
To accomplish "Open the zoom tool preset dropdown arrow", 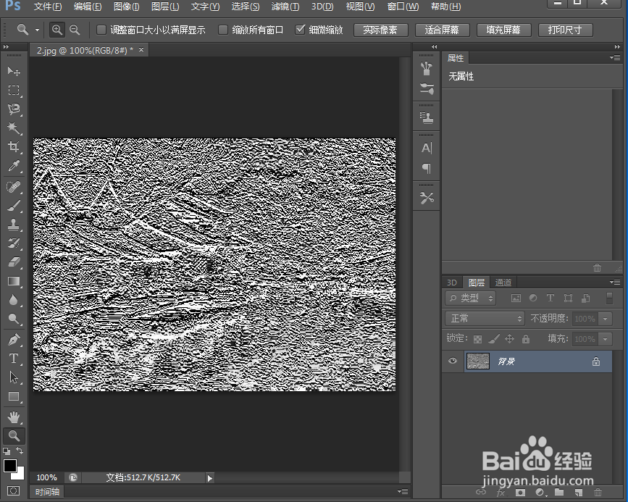I will (x=37, y=30).
